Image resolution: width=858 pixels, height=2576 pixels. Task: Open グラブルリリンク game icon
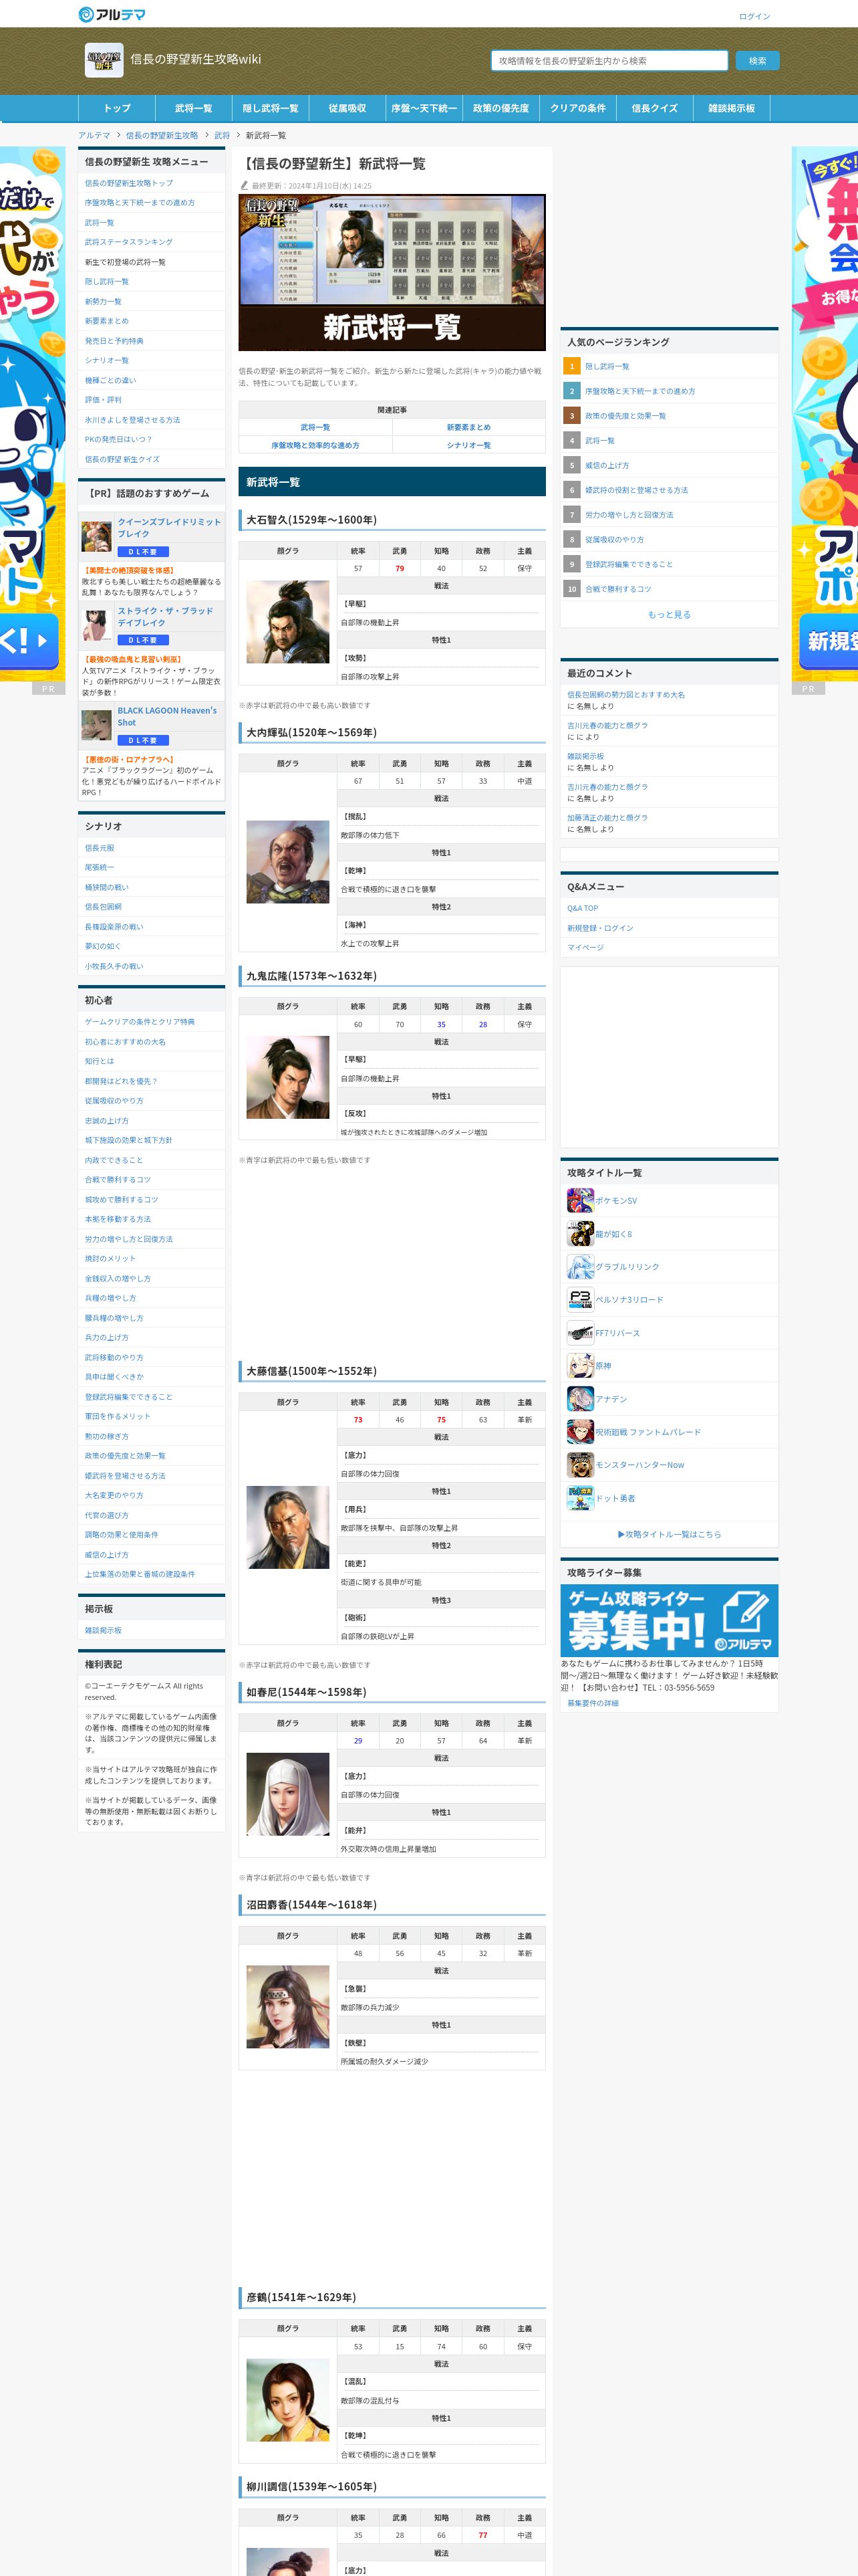pyautogui.click(x=580, y=1266)
